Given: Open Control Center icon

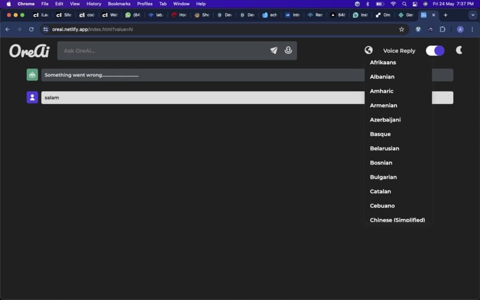Looking at the screenshot, I should coord(415,4).
